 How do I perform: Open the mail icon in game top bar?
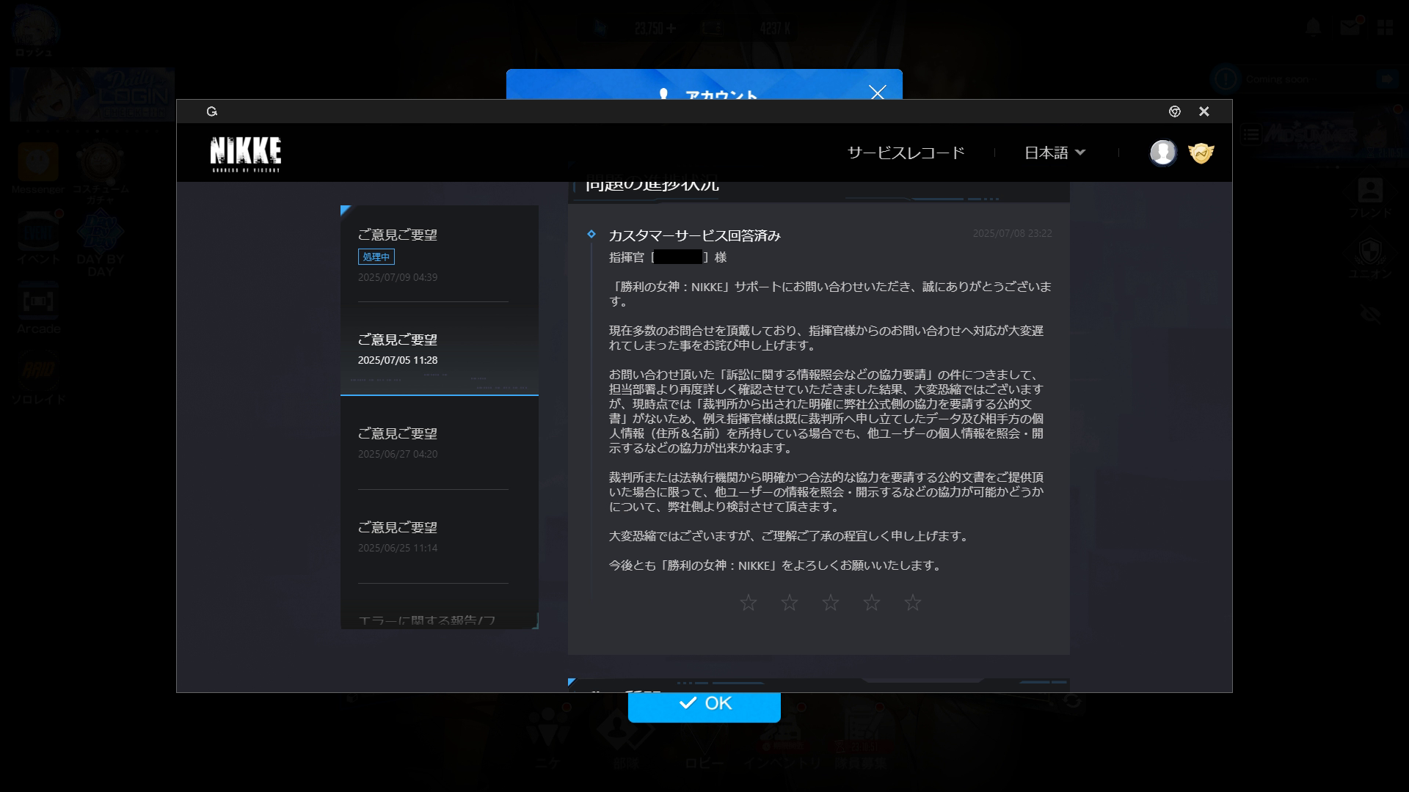[x=1350, y=27]
